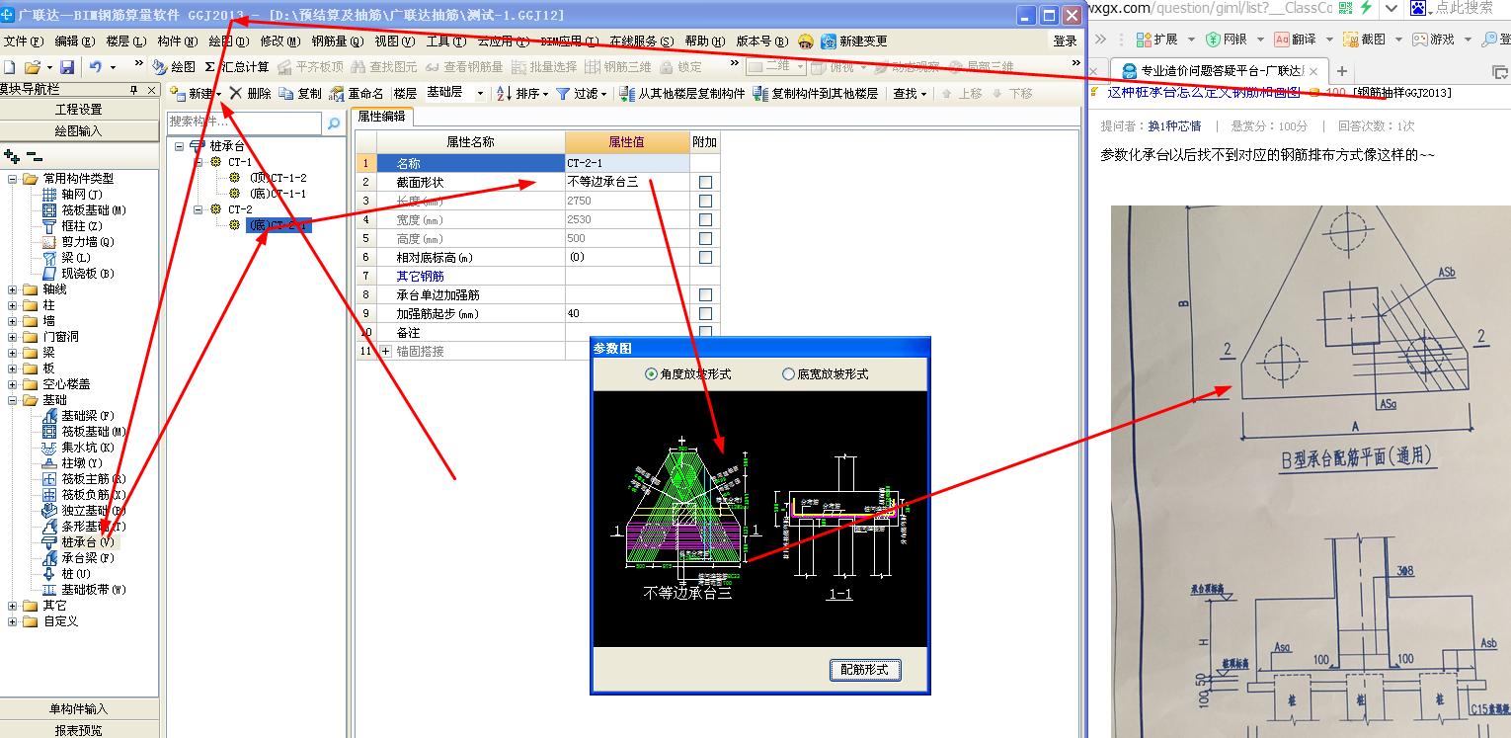Click the 报表预览 navigation button

tap(79, 730)
